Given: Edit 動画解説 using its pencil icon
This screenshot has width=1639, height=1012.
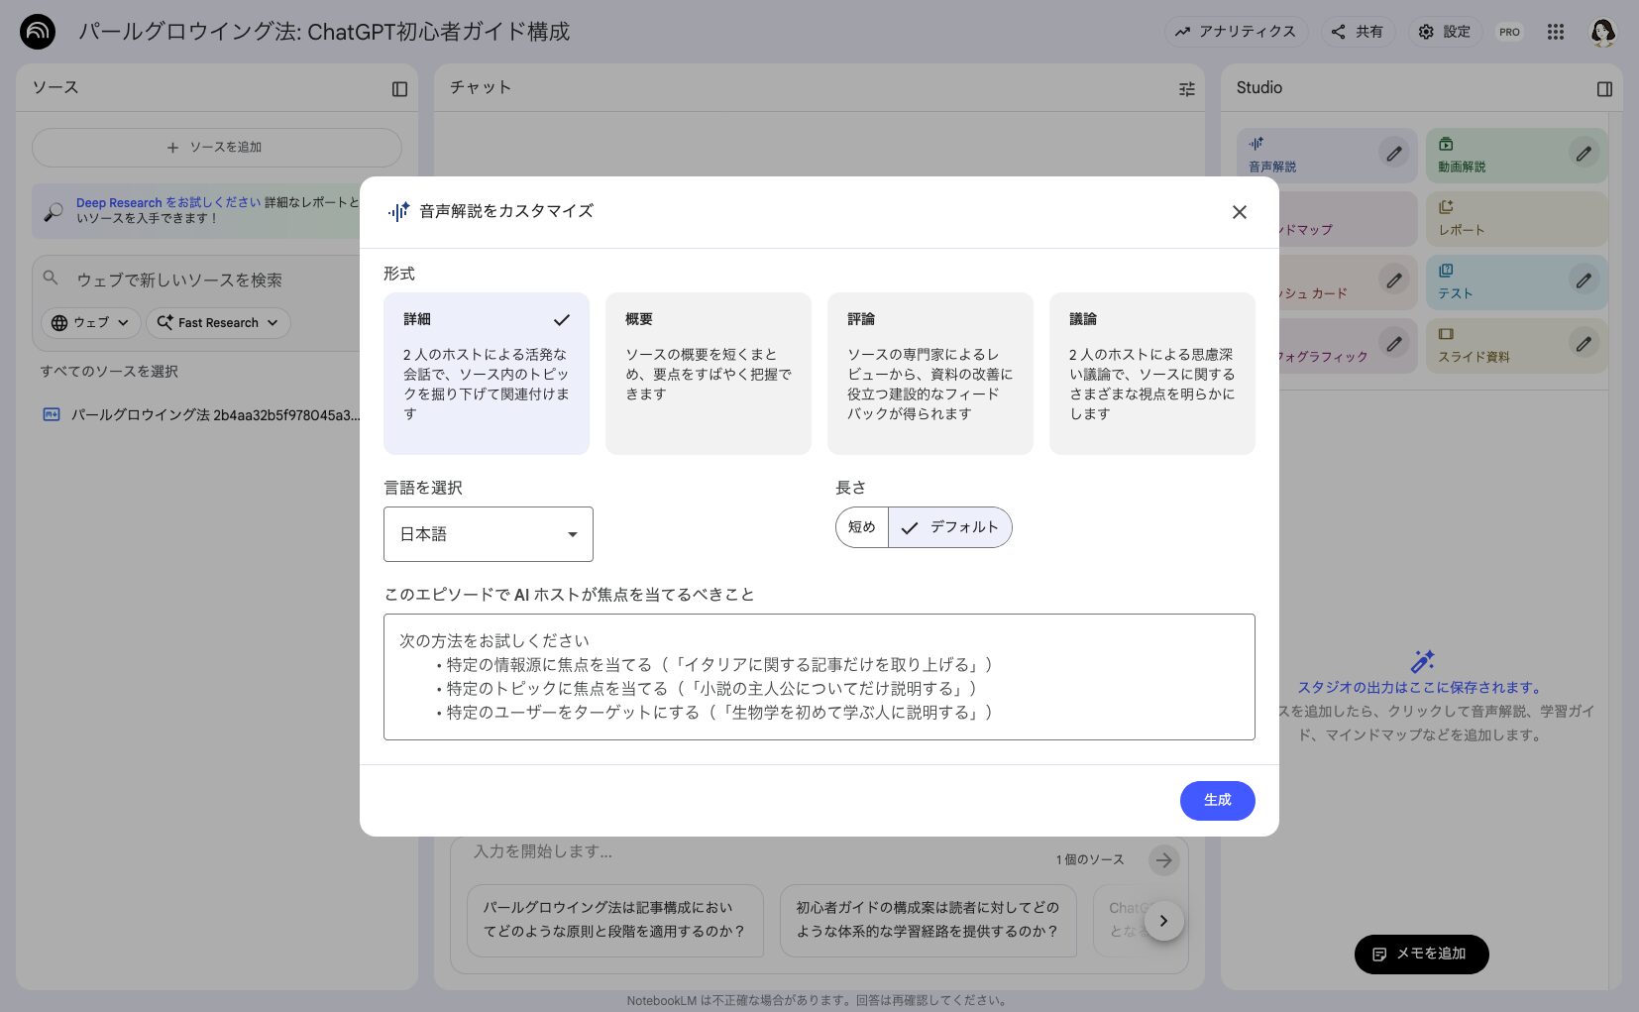Looking at the screenshot, I should (x=1583, y=154).
